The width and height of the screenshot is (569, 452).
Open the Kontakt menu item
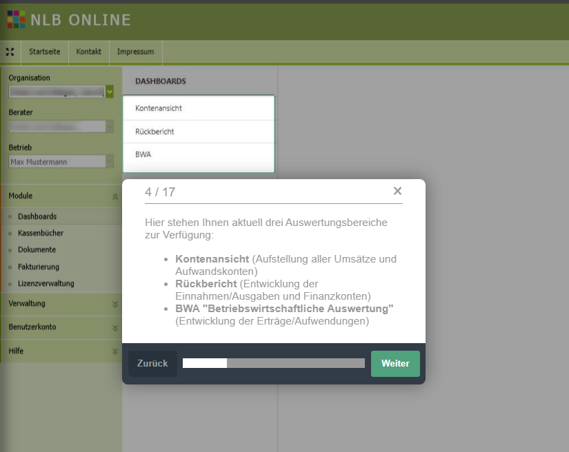coord(88,52)
